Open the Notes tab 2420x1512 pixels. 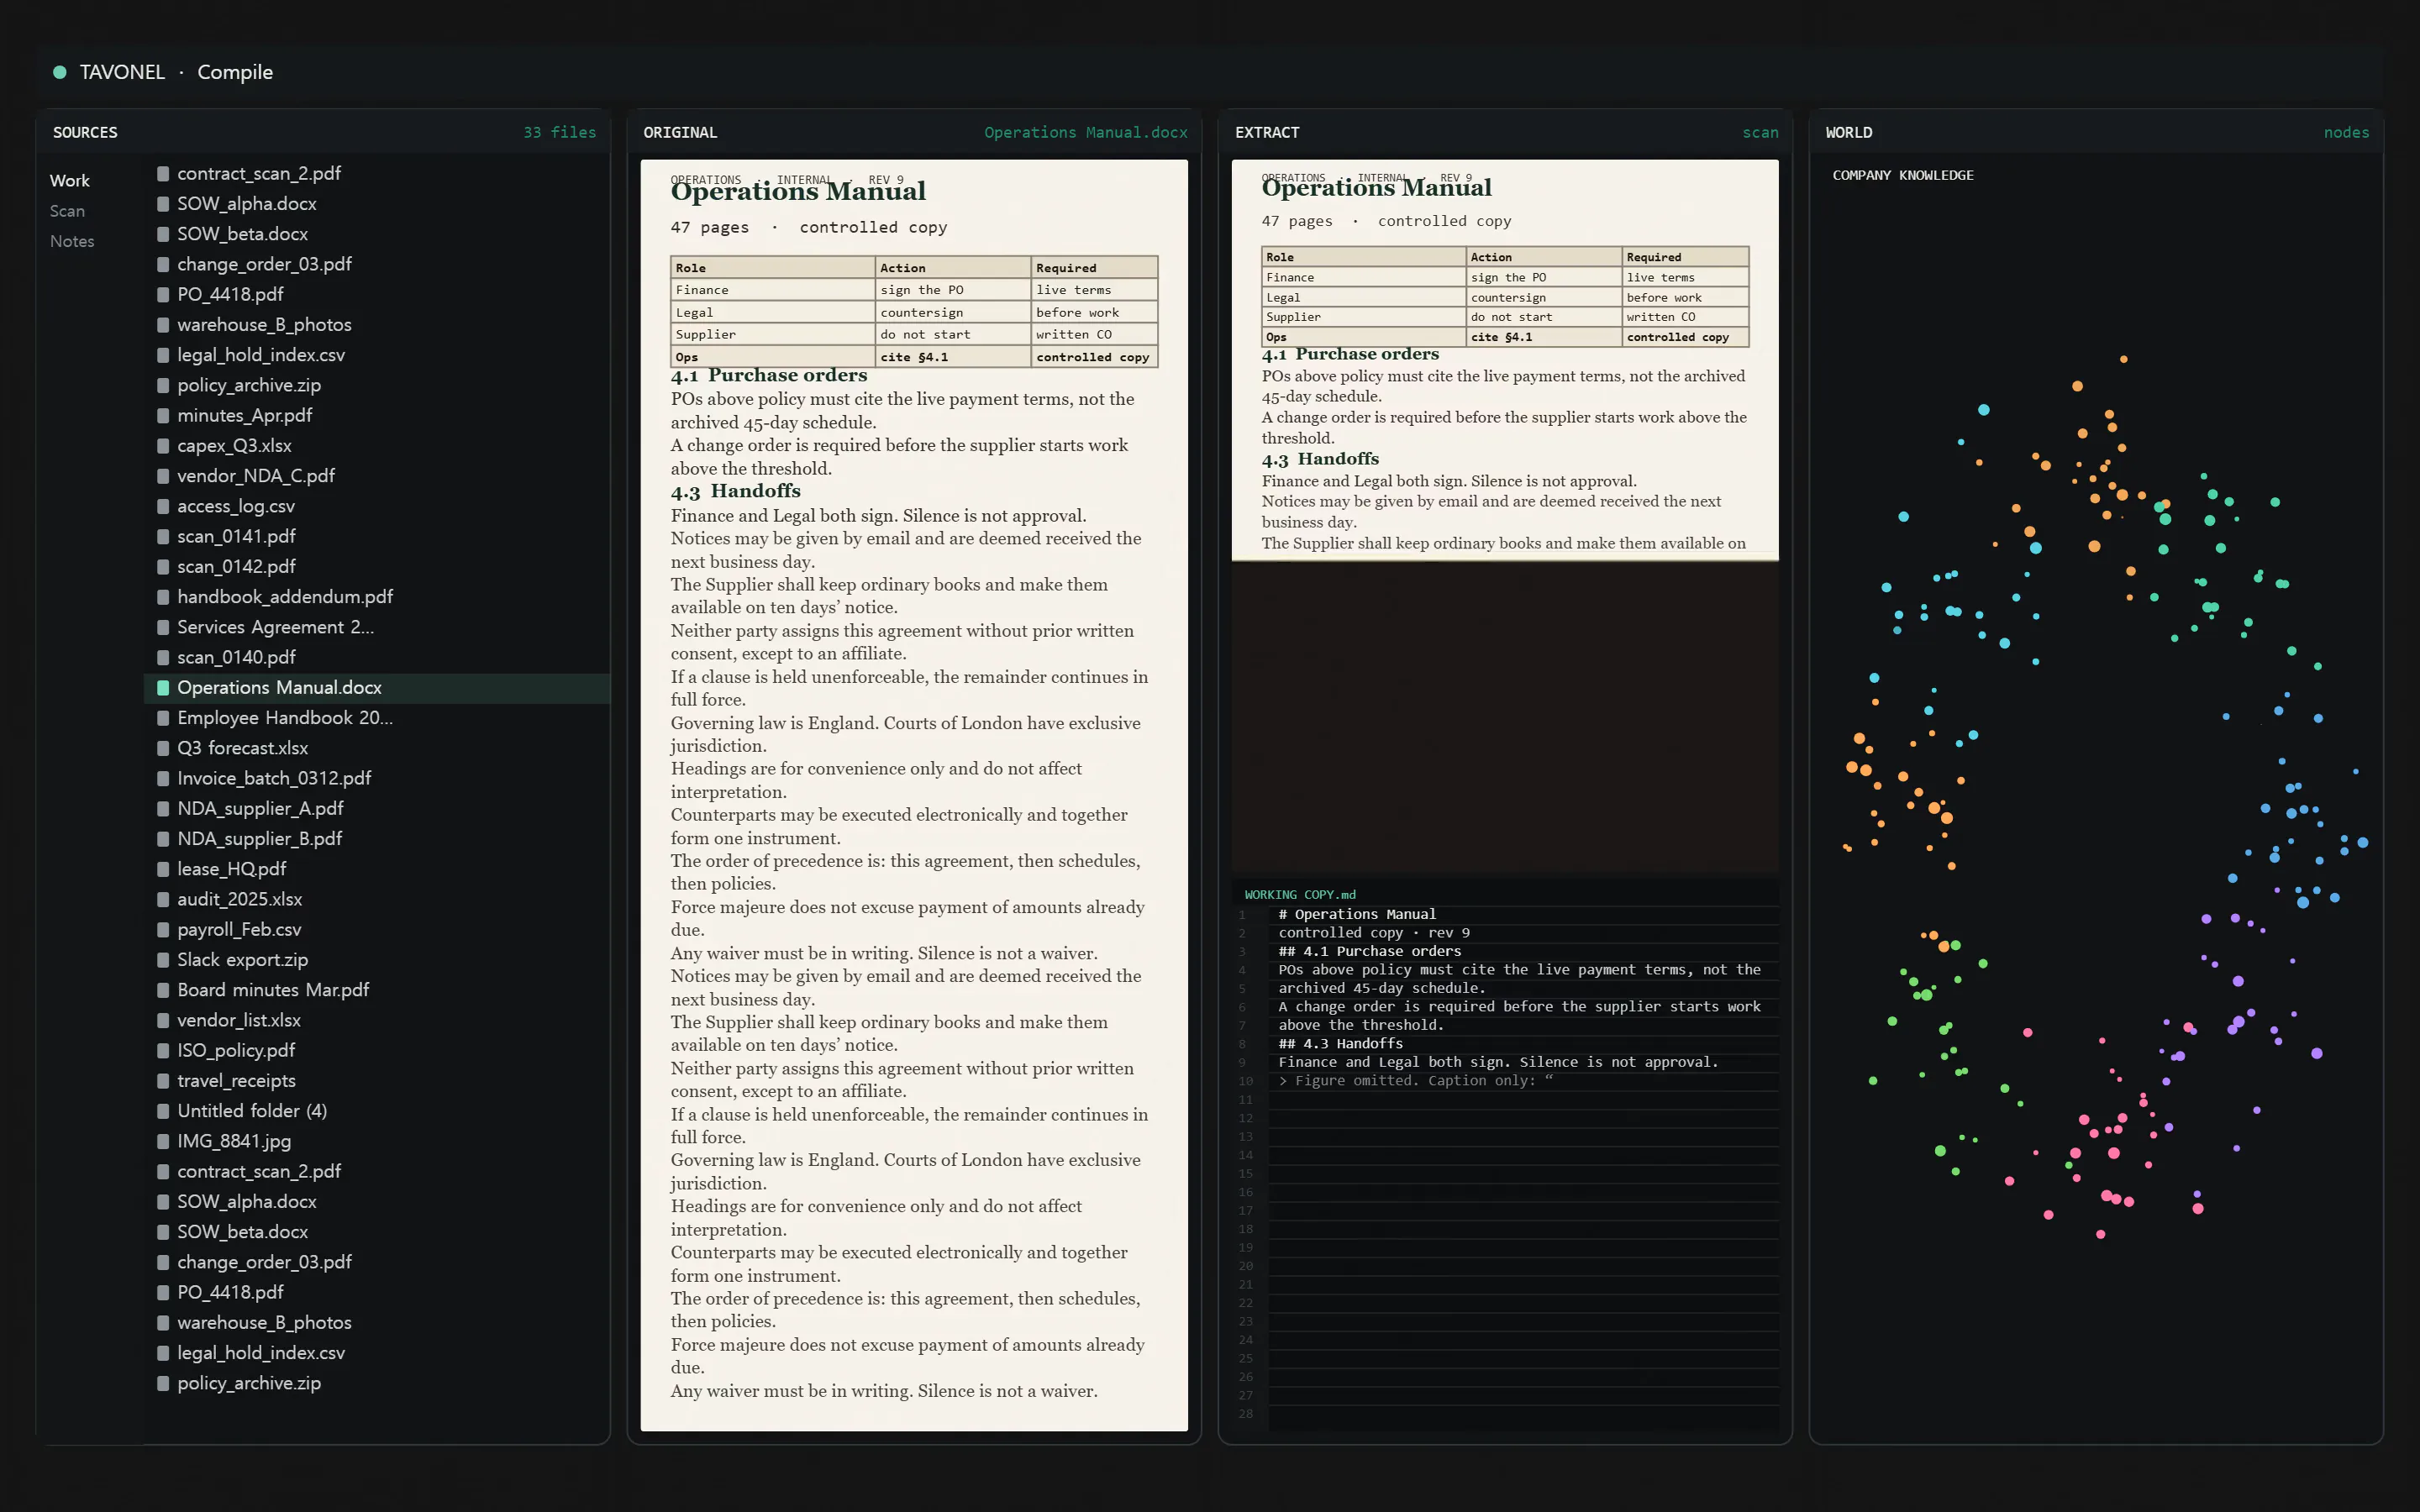(72, 241)
